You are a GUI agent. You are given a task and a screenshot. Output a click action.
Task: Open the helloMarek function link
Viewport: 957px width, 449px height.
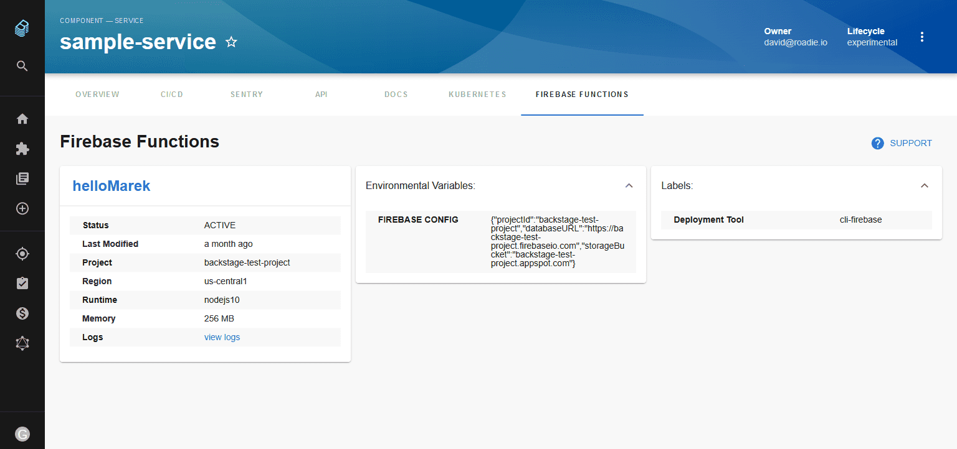coord(112,185)
